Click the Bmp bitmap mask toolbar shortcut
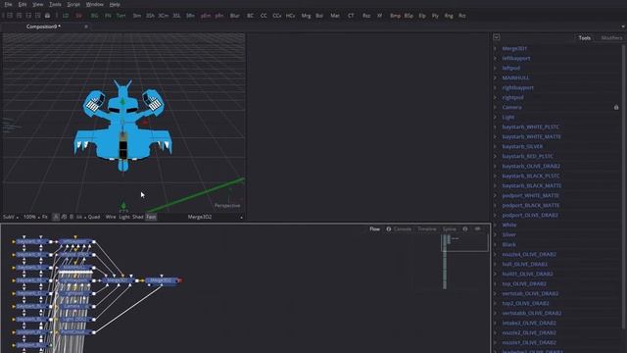 395,16
